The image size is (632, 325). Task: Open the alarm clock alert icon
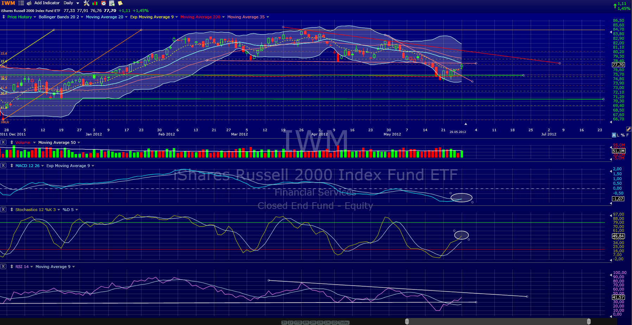[103, 3]
